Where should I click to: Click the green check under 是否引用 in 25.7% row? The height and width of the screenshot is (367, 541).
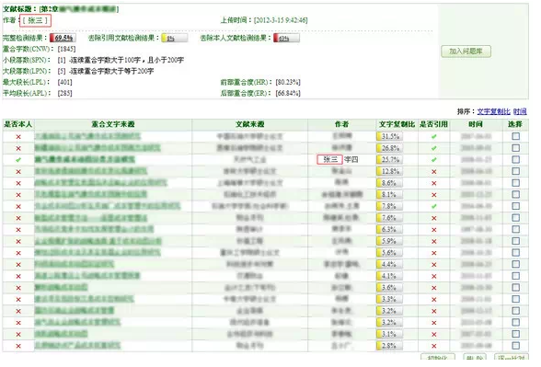point(434,160)
